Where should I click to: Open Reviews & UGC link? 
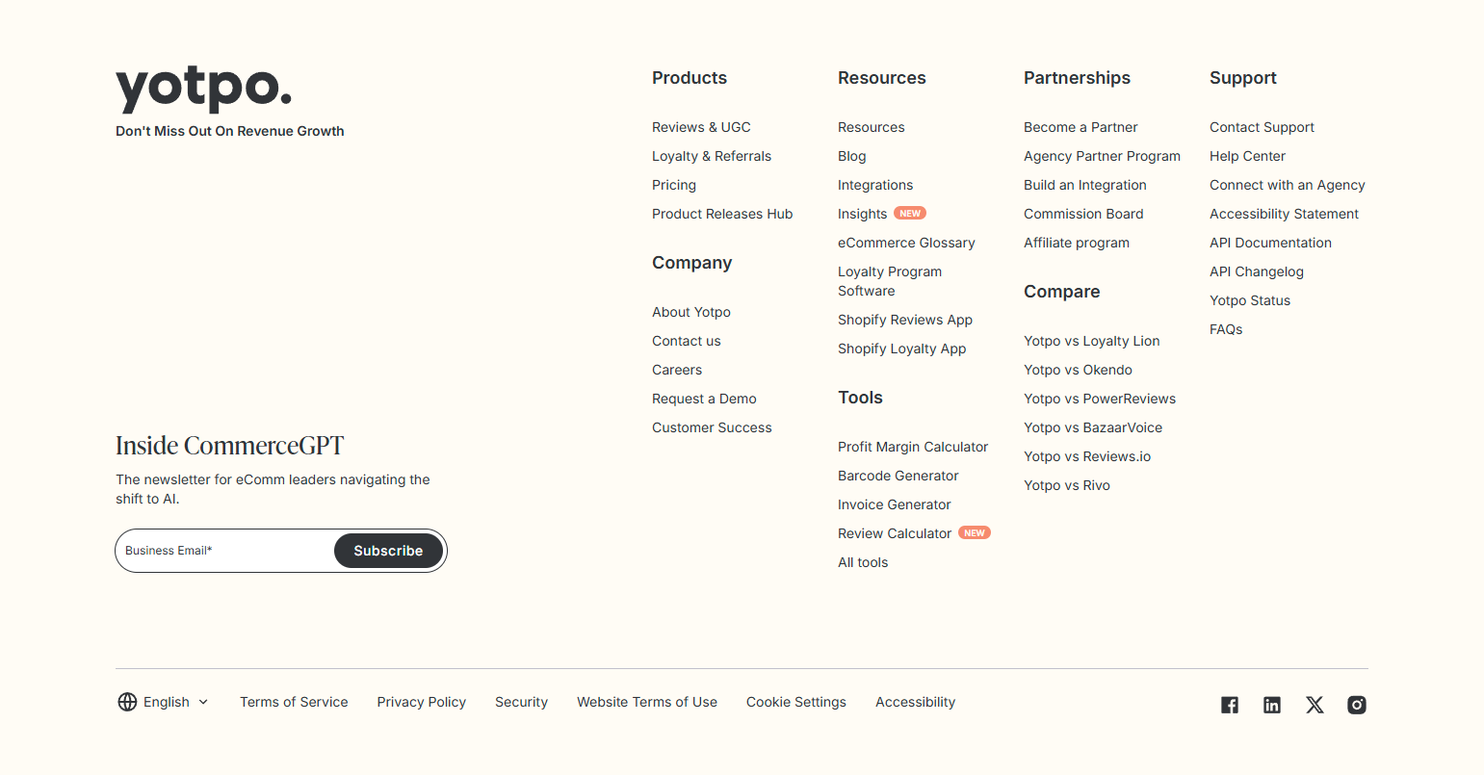coord(701,127)
